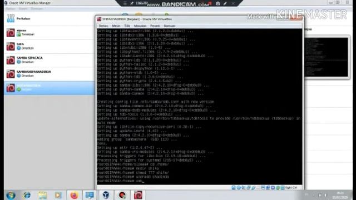Click the VM preview thumbnail in Manager
This screenshot has height=200, width=356.
(327, 57)
